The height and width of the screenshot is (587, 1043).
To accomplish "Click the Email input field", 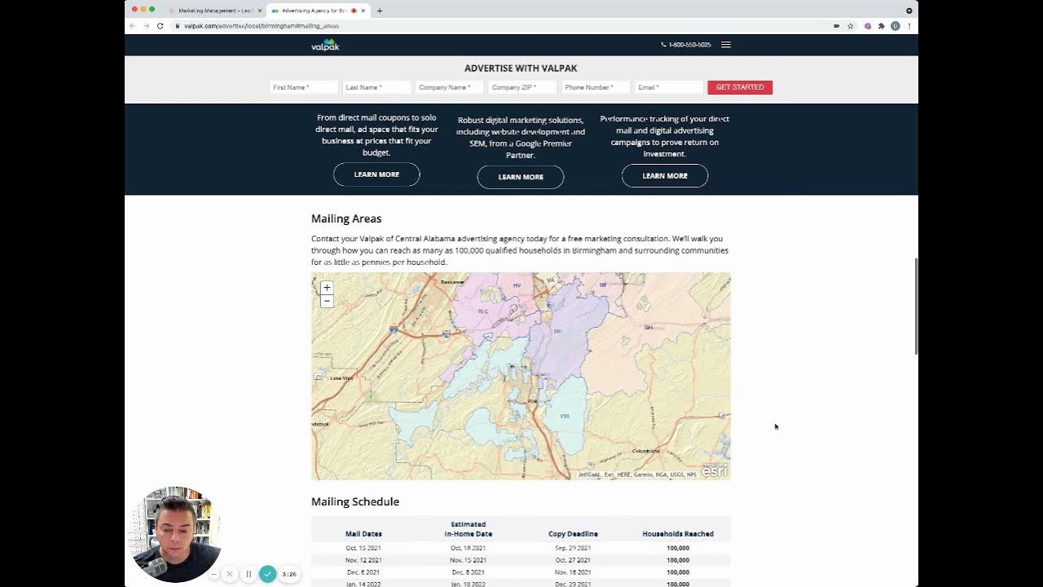I will [x=669, y=87].
